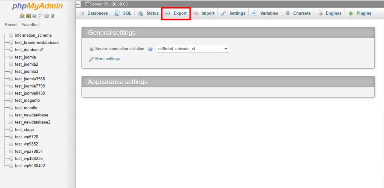Click the Recent tables button
Image resolution: width=384 pixels, height=188 pixels.
[11, 25]
